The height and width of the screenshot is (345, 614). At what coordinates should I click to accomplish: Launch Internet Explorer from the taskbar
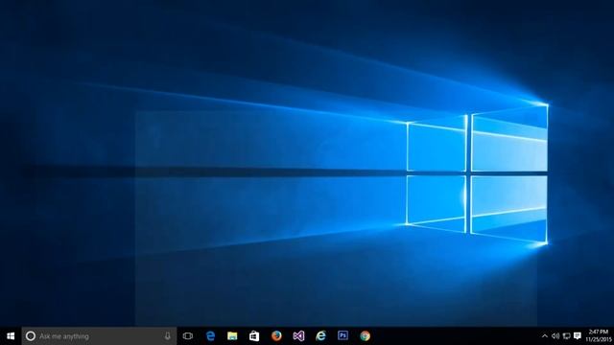(x=320, y=336)
